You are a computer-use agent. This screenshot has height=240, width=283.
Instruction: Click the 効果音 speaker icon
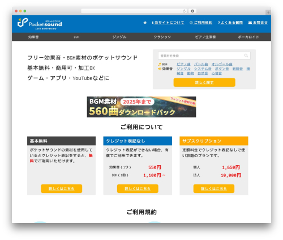coord(160,69)
